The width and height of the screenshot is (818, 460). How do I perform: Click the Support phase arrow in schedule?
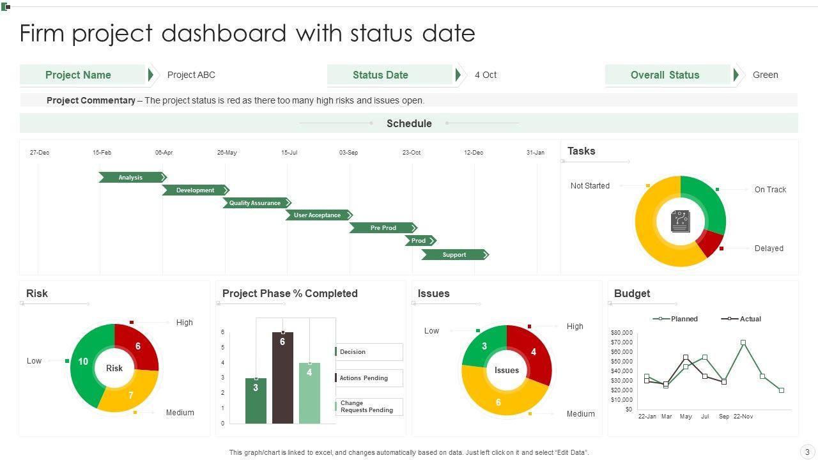coord(454,255)
